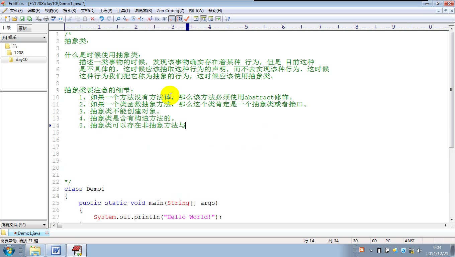
Task: Save the current document
Action: [22, 19]
